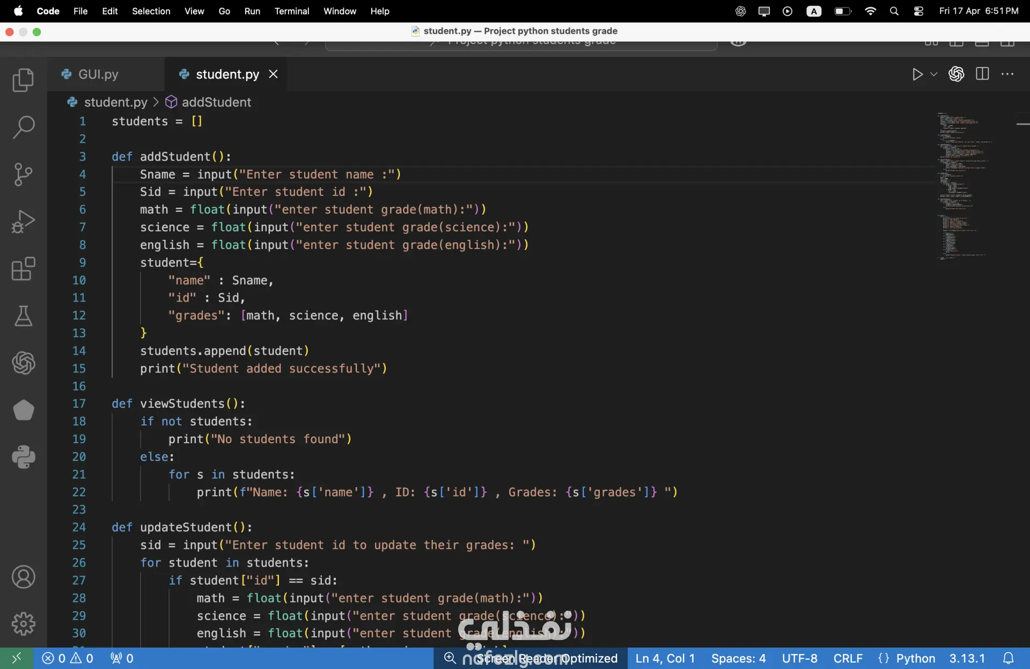Open the Manage gear menu
This screenshot has height=669, width=1030.
23,624
